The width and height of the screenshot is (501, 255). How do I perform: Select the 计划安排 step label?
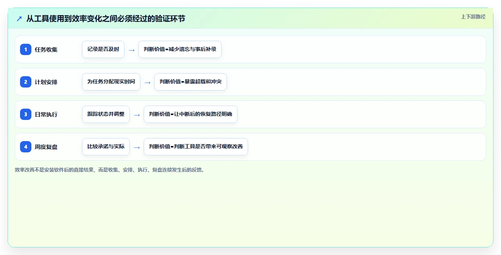[46, 82]
